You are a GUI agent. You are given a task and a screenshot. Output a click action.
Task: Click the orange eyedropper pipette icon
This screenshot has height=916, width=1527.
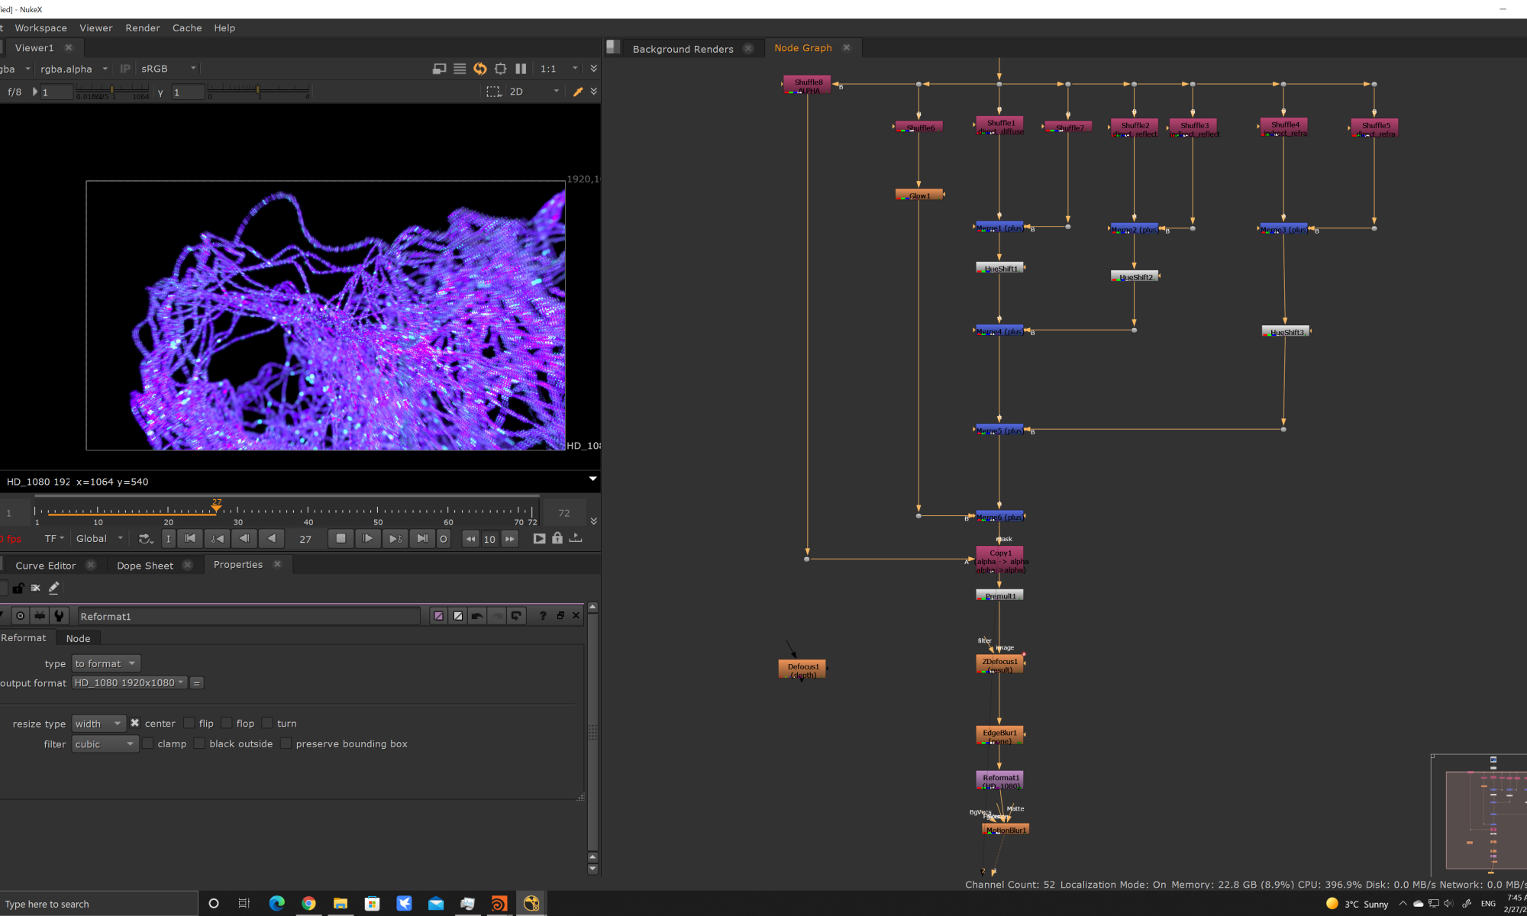(x=578, y=92)
